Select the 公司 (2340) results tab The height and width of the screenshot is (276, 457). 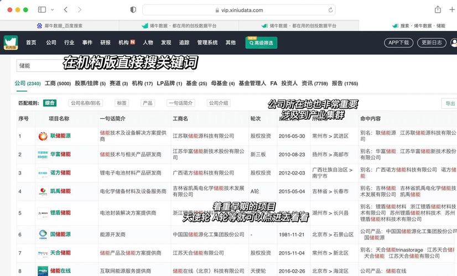pos(28,83)
